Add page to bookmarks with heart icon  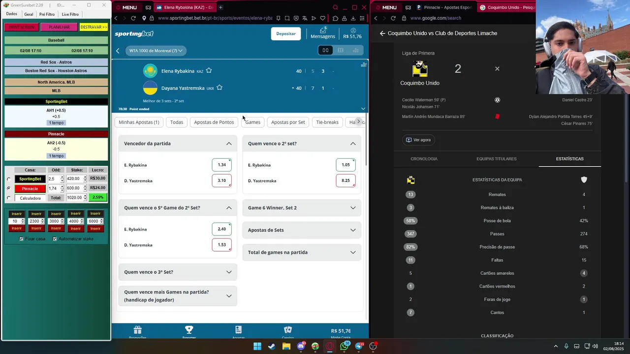[322, 18]
